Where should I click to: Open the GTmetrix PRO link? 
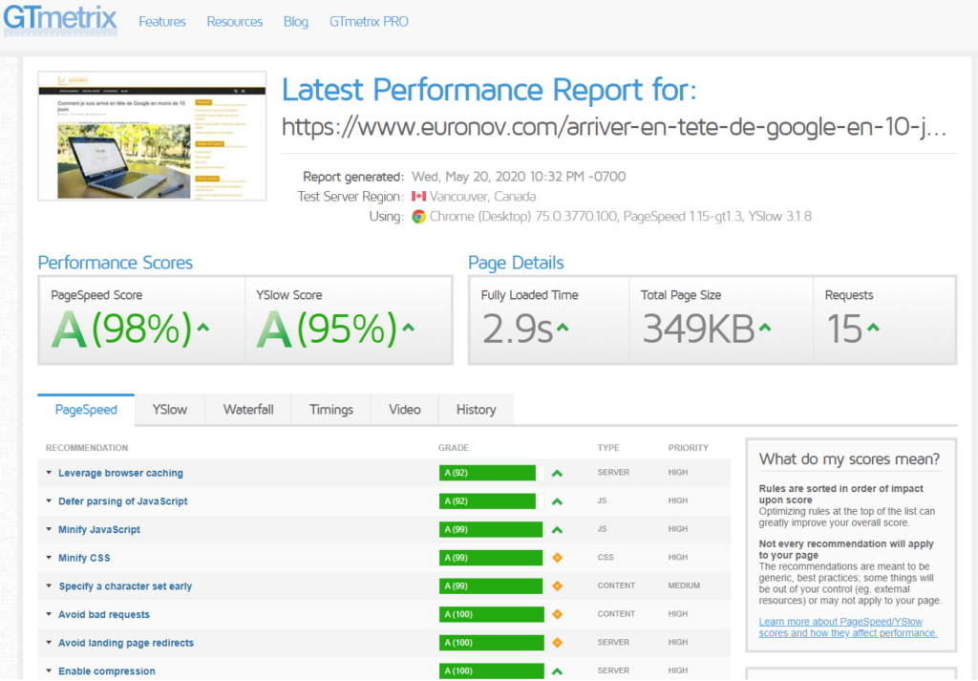pyautogui.click(x=369, y=22)
